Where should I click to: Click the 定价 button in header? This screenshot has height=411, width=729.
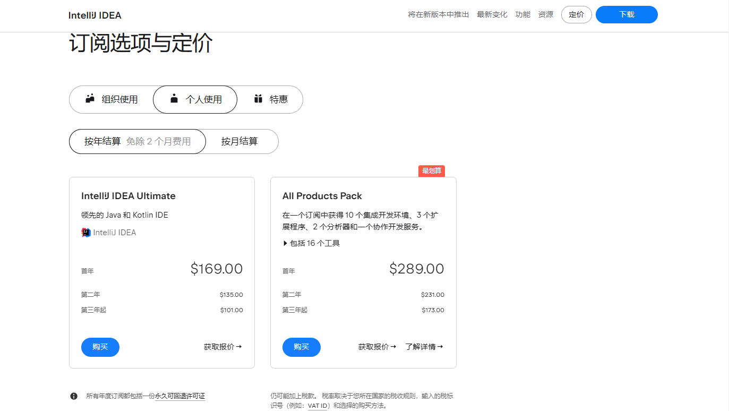(x=577, y=15)
